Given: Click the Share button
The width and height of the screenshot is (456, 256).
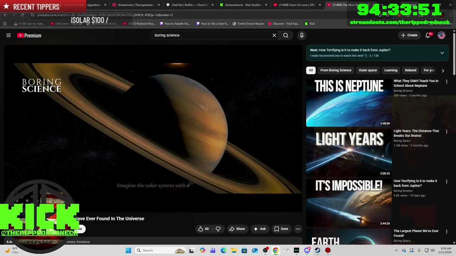Looking at the screenshot, I should (237, 229).
